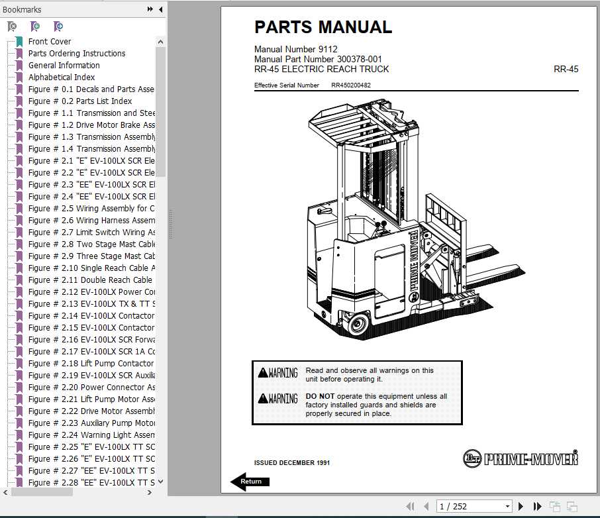Screen dimensions: 600x518
Task: Click the new bookmark icon
Action: click(35, 26)
